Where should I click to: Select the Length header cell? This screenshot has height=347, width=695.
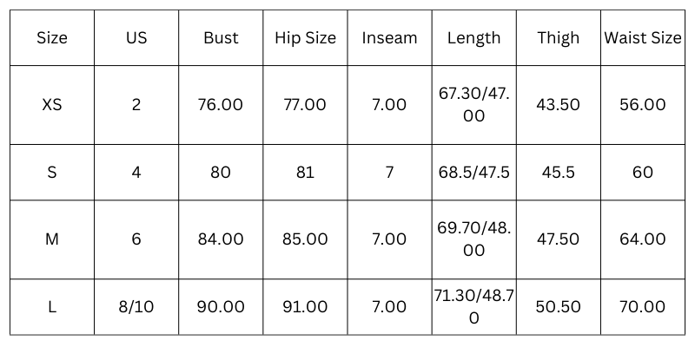tap(473, 38)
